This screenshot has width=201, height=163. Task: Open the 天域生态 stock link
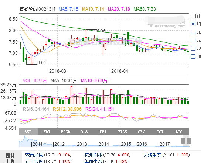152,155
